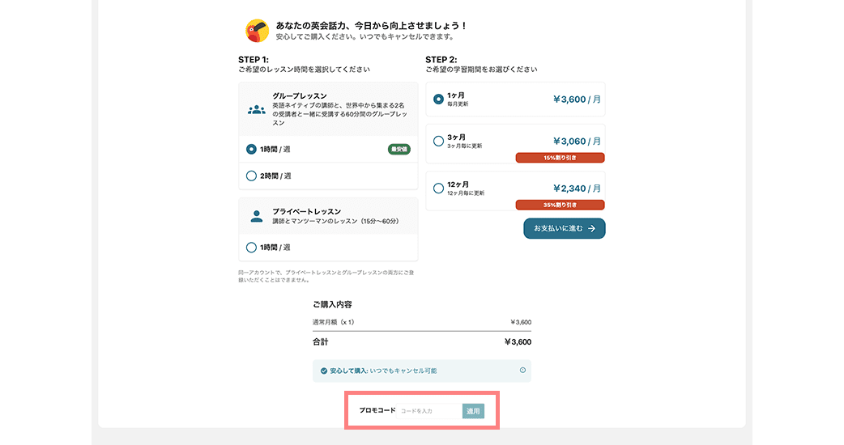
Task: Click the toucan mascot icon
Action: tap(257, 31)
